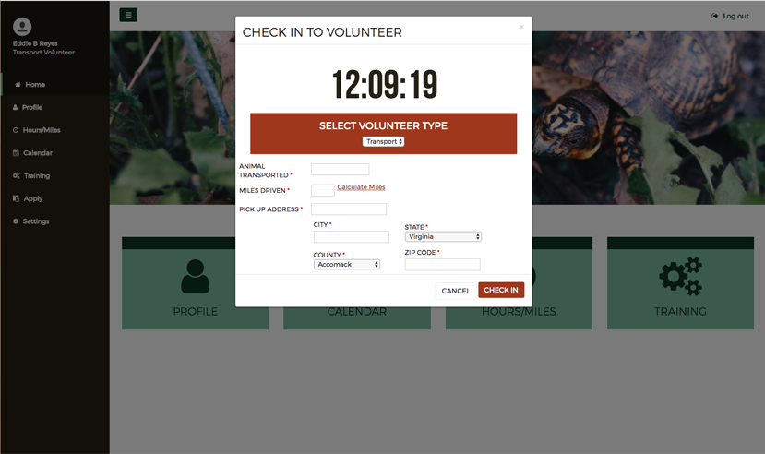Click the Zip Code input field
The width and height of the screenshot is (765, 454).
[x=443, y=264]
